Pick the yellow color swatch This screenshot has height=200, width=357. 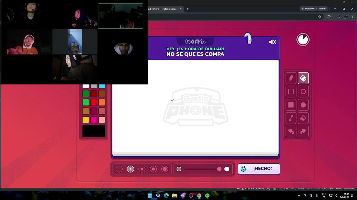[86, 120]
